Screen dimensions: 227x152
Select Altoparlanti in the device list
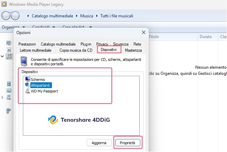(40, 85)
